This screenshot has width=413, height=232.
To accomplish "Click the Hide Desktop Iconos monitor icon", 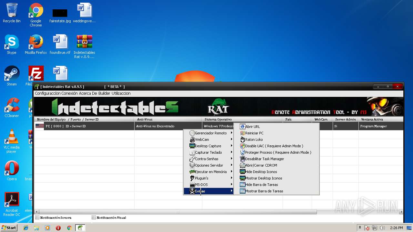I will [242, 172].
